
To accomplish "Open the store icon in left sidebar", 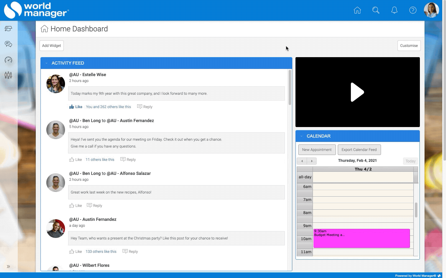I will [8, 29].
